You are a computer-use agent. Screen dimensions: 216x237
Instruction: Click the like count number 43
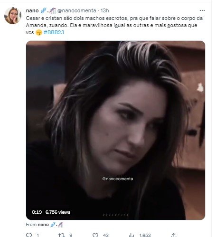106,235
